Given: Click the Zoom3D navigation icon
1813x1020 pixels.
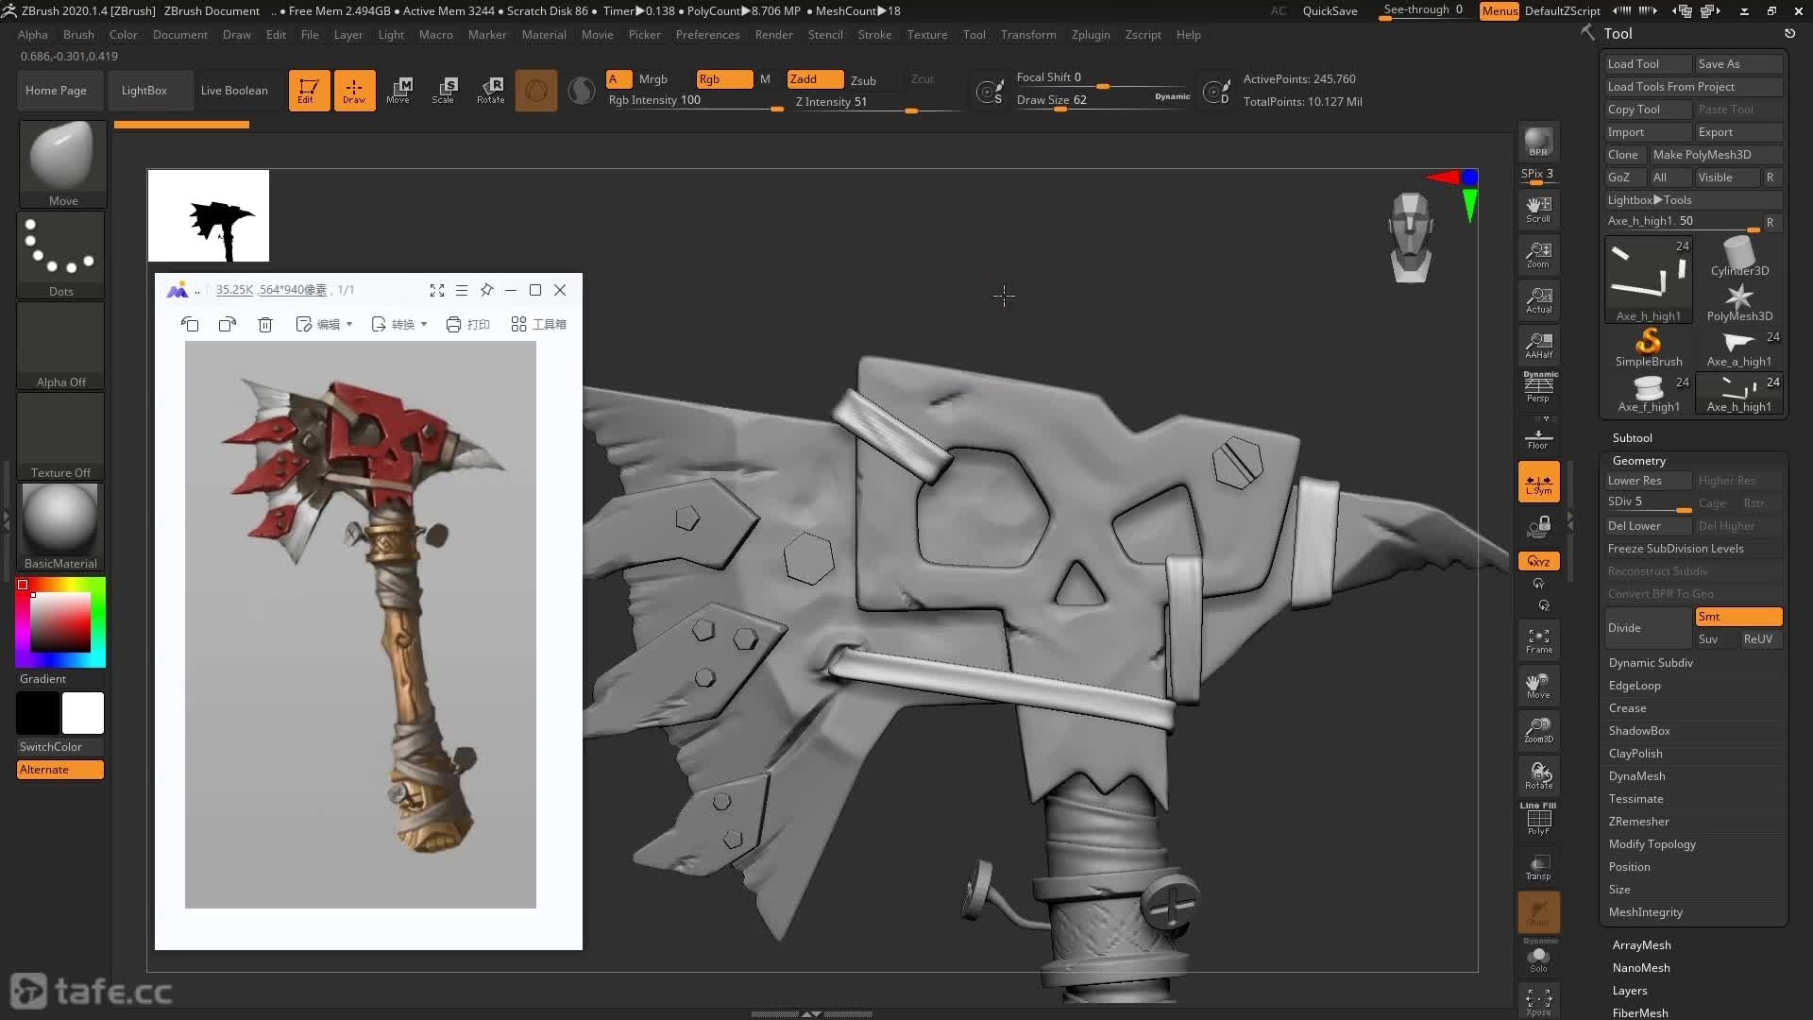Looking at the screenshot, I should tap(1538, 730).
